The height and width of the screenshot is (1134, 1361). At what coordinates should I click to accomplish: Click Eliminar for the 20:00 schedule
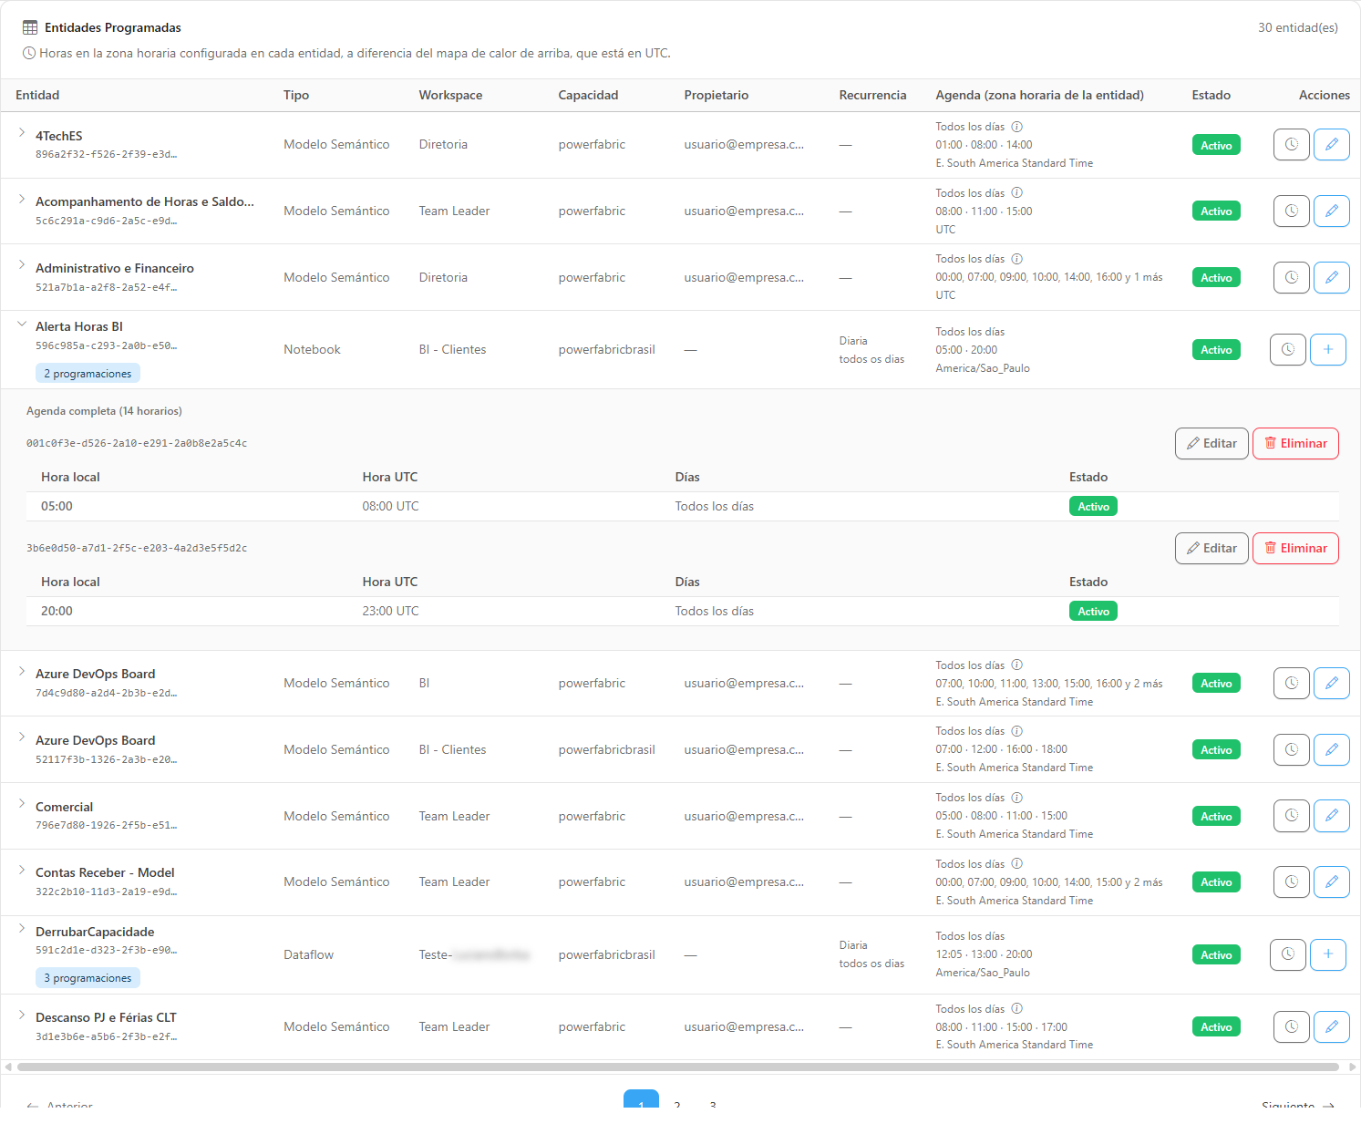click(1295, 549)
